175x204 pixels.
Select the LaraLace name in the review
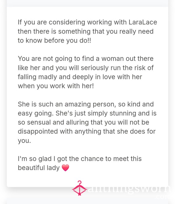tap(143, 22)
